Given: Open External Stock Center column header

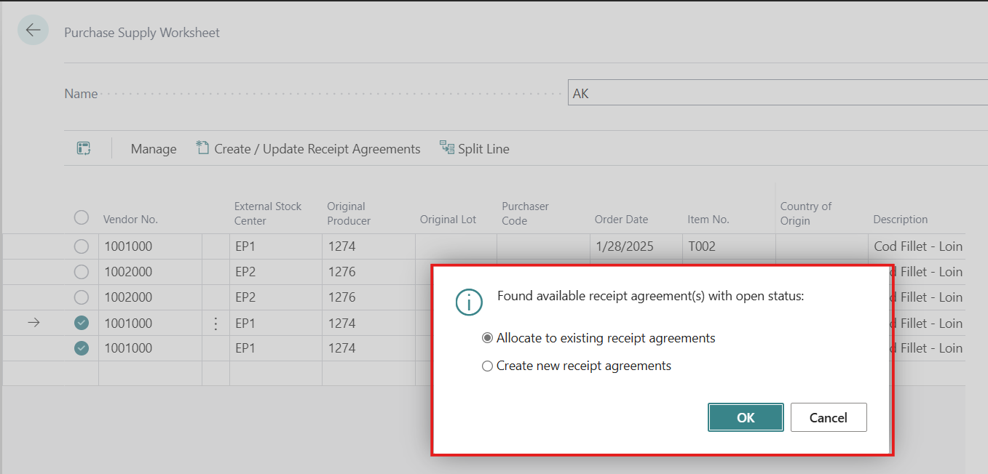Looking at the screenshot, I should (x=267, y=213).
